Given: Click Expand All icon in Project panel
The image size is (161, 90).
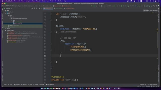Looking at the screenshot, I should [34, 8].
